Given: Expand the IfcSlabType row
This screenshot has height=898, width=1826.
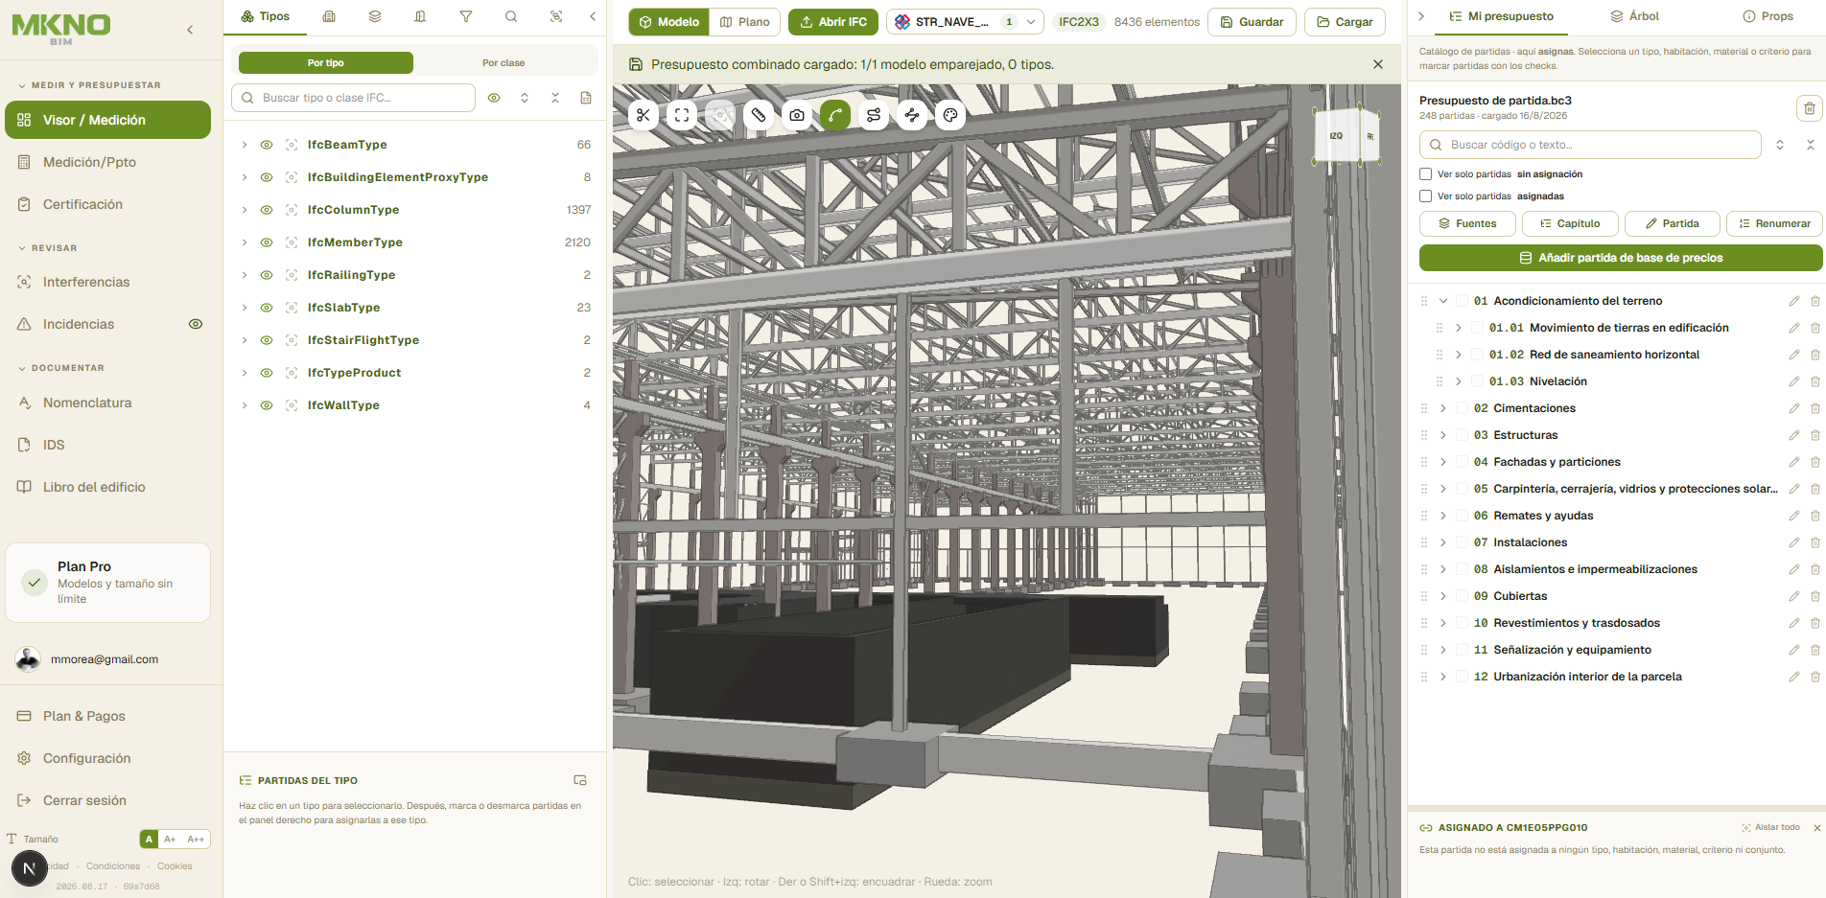Looking at the screenshot, I should pos(245,308).
